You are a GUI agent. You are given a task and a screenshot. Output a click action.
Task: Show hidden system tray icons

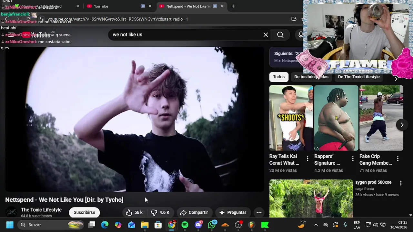[x=316, y=225]
